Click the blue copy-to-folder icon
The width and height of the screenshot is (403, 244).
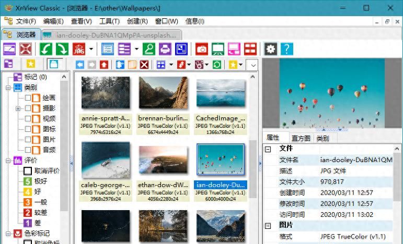coord(120,65)
